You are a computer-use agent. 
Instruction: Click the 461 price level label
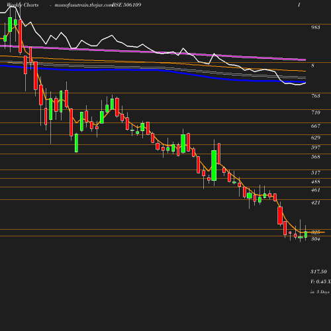[316, 190]
